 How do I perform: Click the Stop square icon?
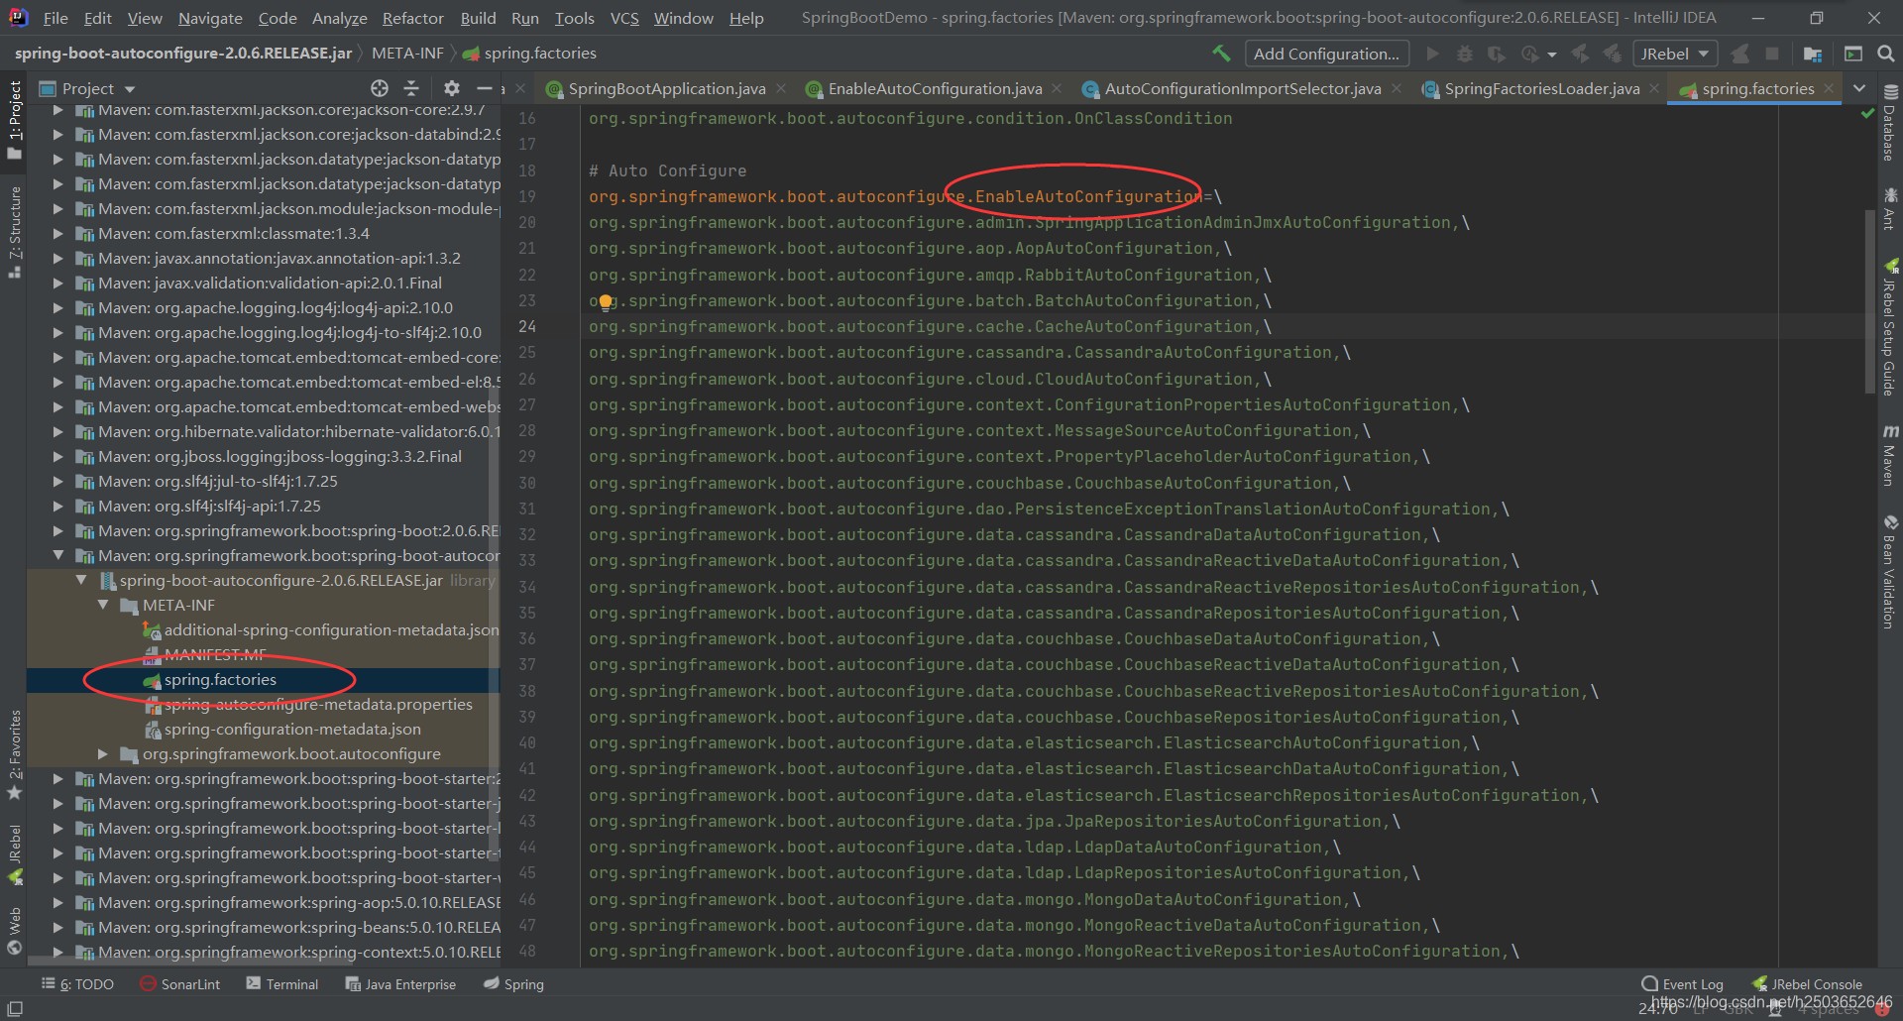point(1772,54)
